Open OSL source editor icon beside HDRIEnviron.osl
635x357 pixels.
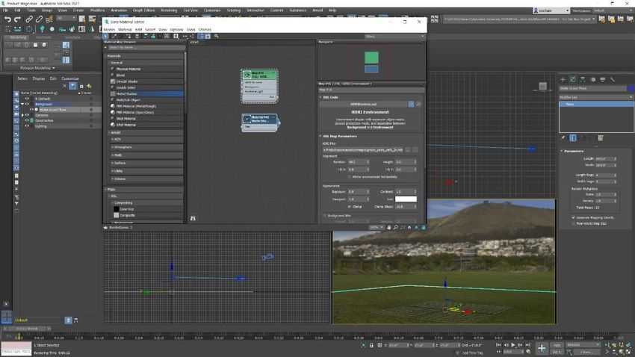[x=411, y=104]
